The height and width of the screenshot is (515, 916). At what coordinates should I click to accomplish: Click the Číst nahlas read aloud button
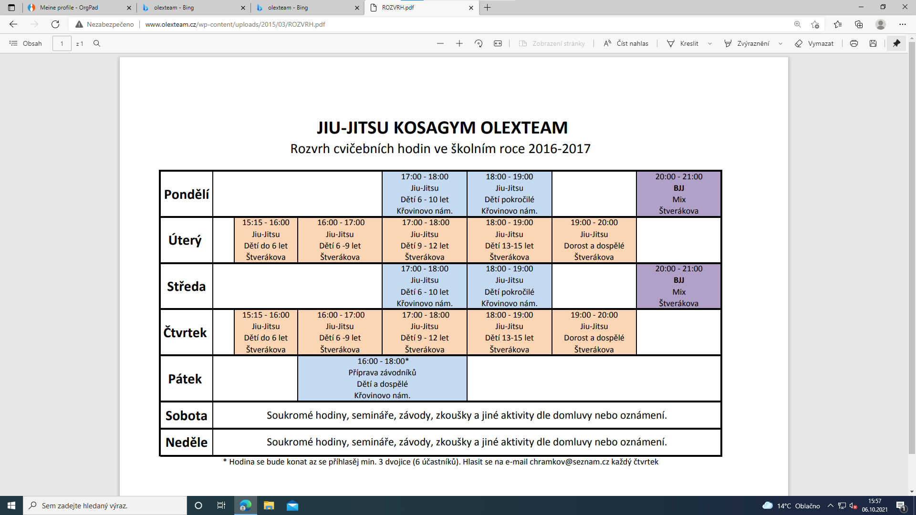click(x=625, y=43)
